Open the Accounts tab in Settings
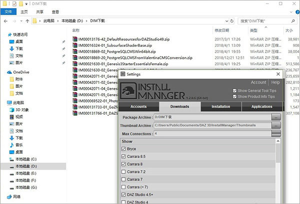Screen dimensions: 300x204 click(138, 107)
